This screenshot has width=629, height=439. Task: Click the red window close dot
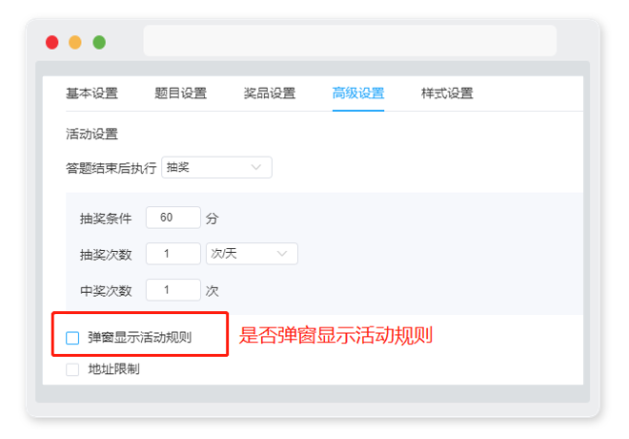52,42
